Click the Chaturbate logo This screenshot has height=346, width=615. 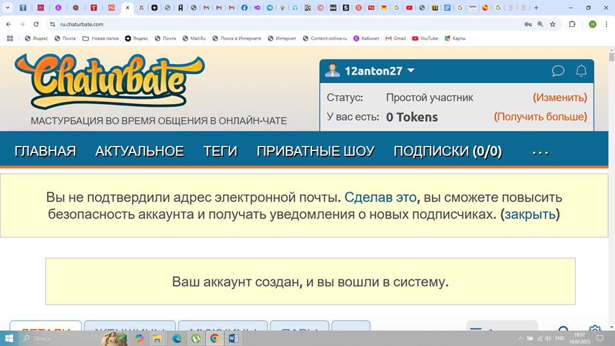(110, 81)
